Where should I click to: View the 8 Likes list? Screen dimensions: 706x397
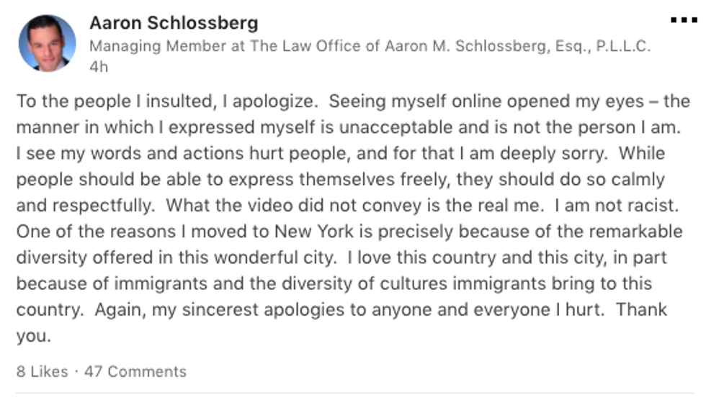pyautogui.click(x=42, y=372)
